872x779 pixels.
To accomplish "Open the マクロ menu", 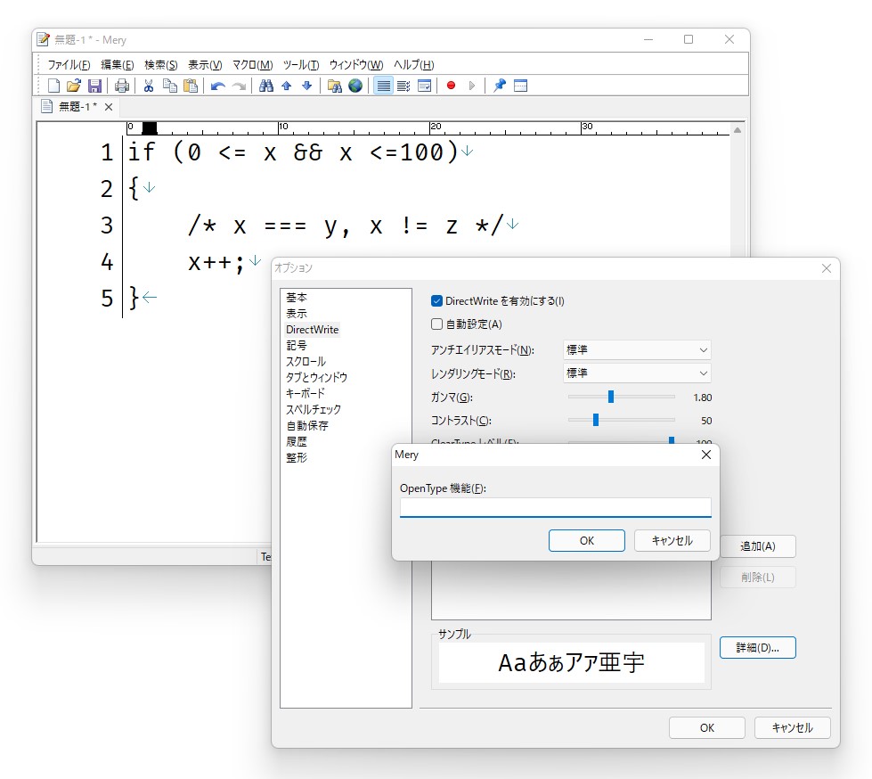I will tap(254, 64).
